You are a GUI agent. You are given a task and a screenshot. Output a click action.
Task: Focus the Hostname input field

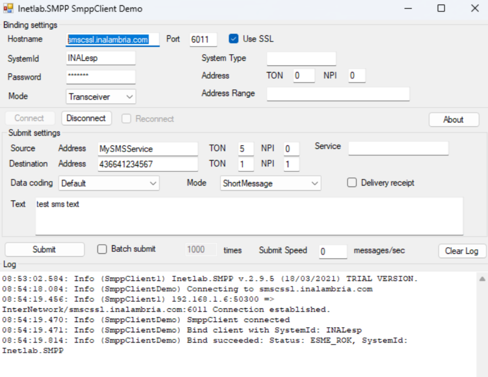[x=113, y=40]
